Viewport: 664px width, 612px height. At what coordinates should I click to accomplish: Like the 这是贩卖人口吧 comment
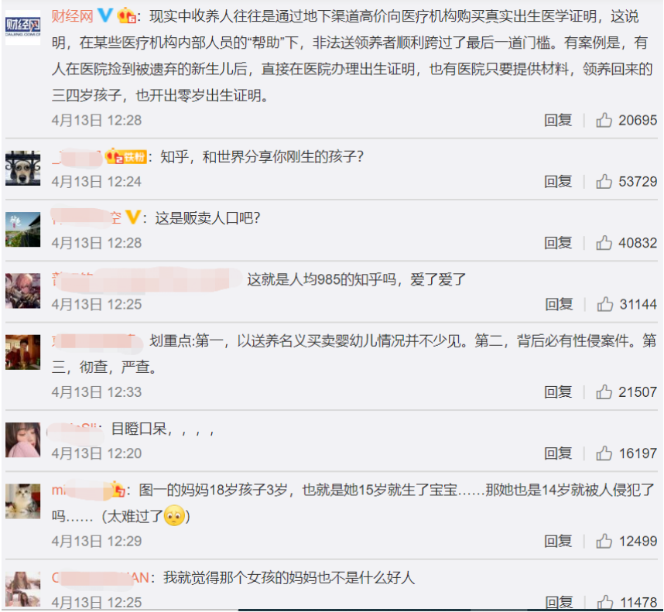604,243
